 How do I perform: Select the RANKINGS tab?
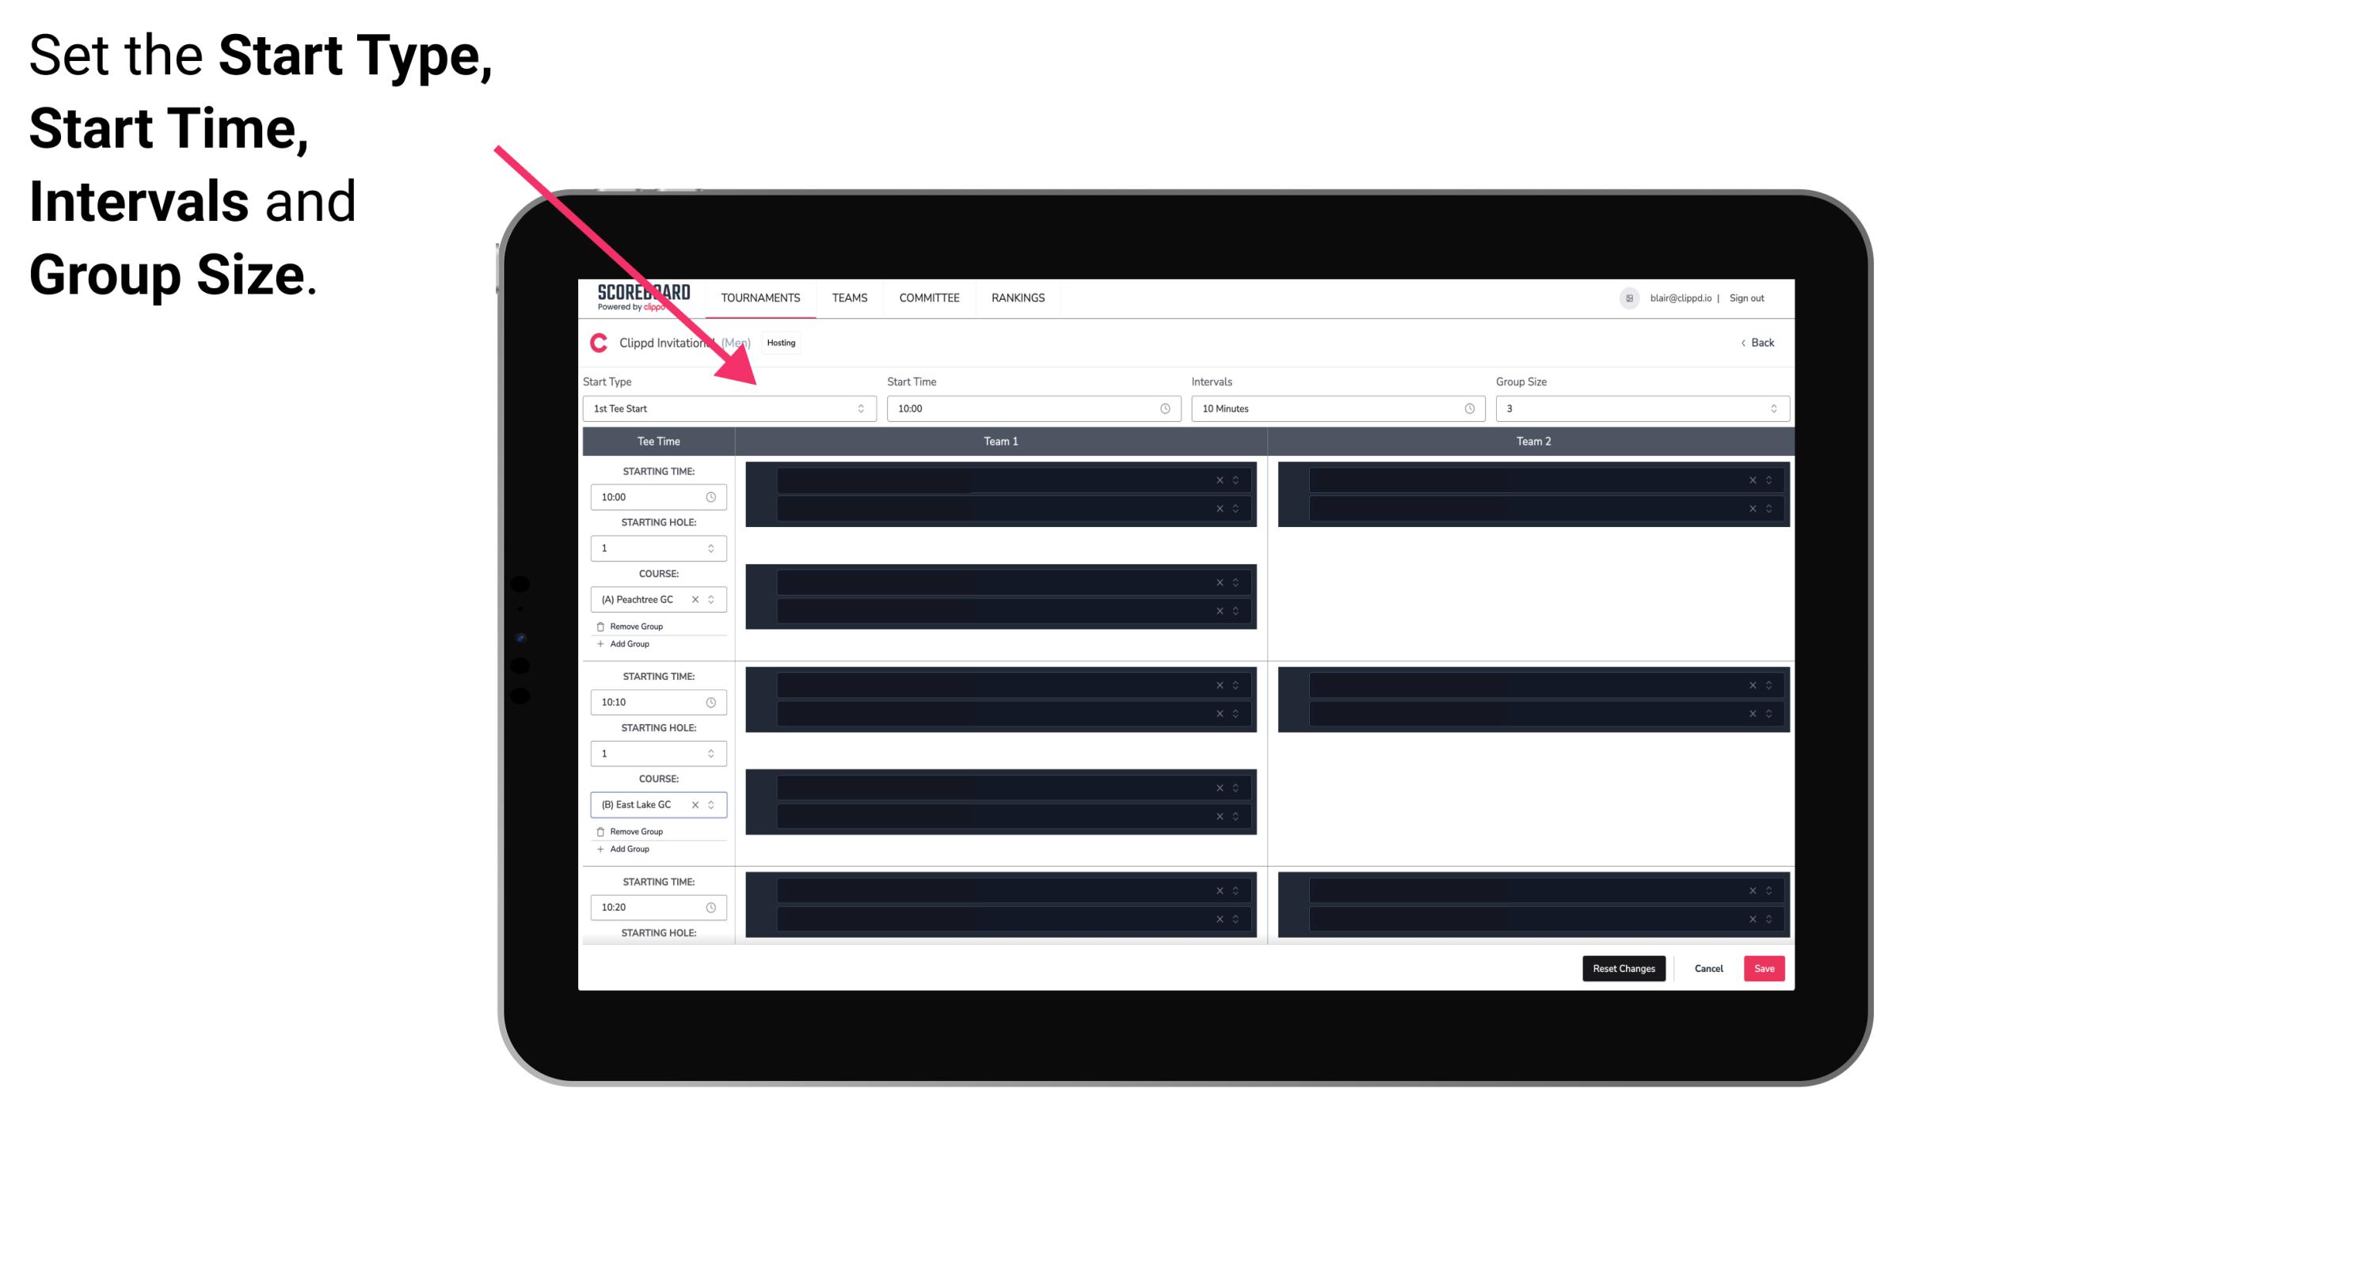pos(1018,298)
